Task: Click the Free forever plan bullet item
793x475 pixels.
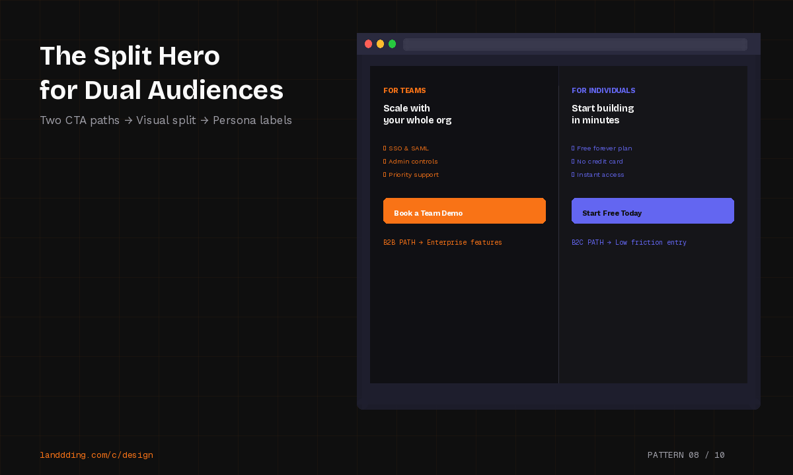Action: (x=604, y=148)
